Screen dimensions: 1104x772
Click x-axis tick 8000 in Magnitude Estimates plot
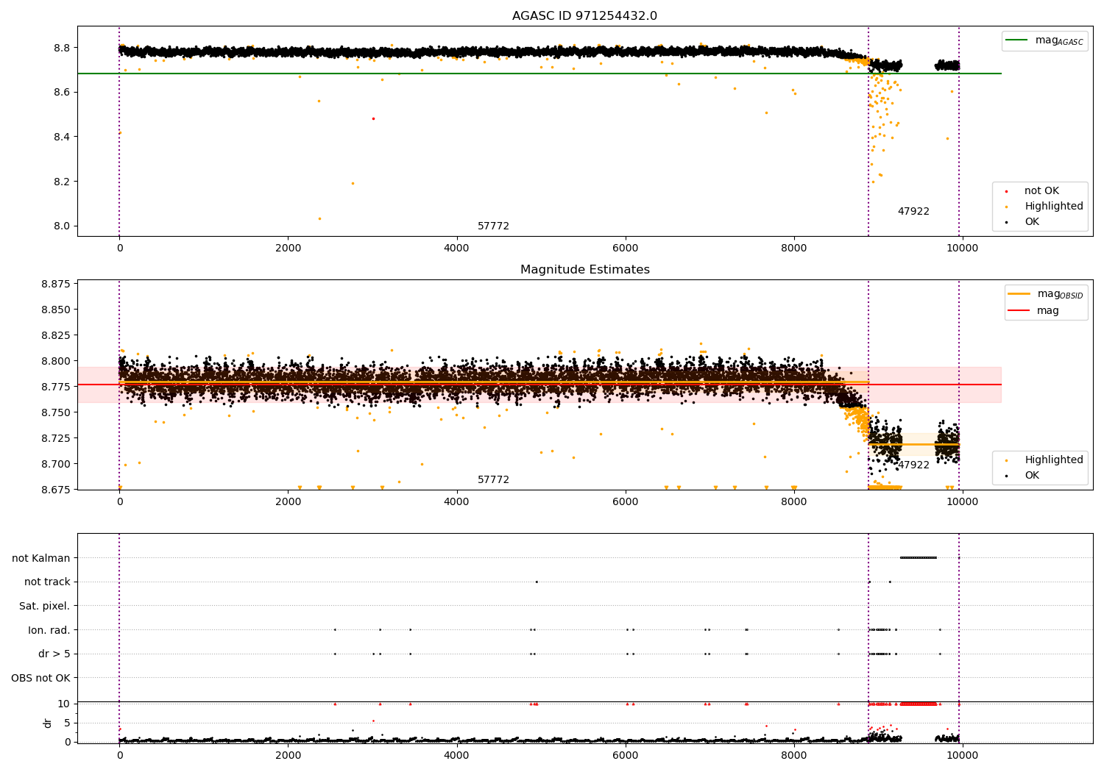click(x=794, y=502)
